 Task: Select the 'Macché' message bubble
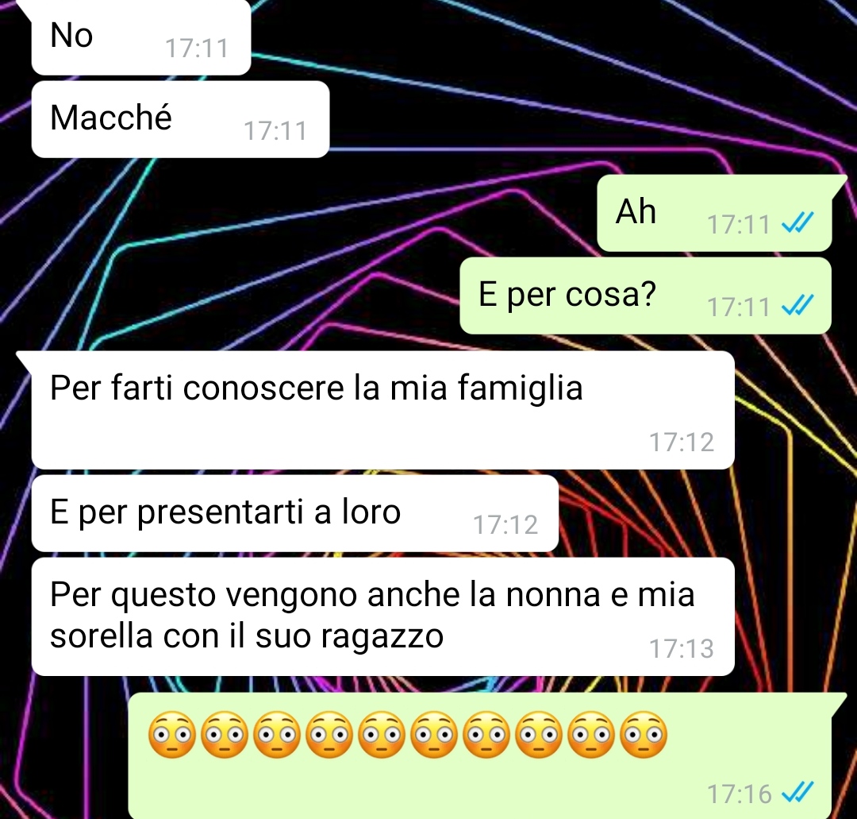click(180, 119)
